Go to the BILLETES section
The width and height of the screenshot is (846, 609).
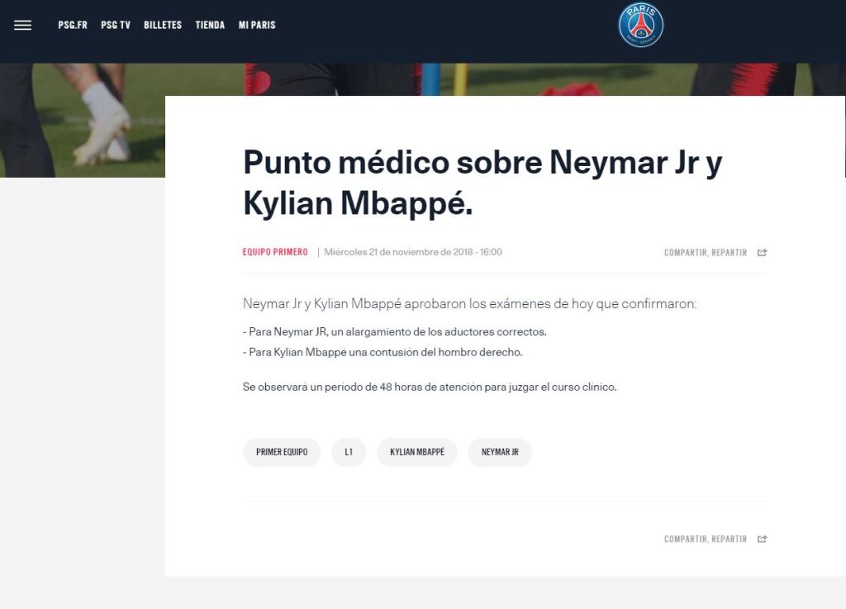point(163,26)
